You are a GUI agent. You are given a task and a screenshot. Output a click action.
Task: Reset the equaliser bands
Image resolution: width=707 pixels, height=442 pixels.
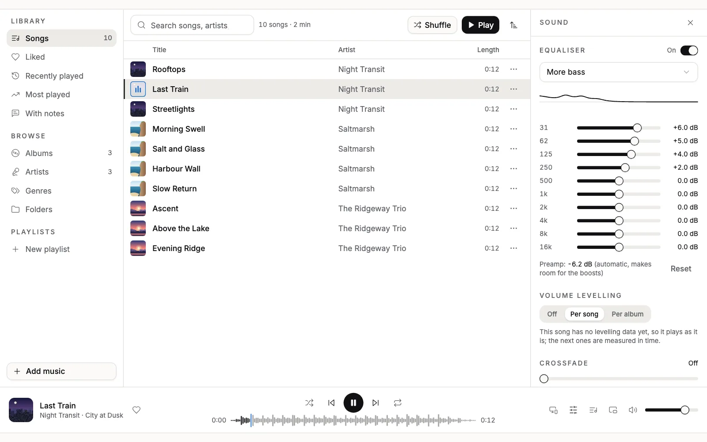(x=680, y=269)
